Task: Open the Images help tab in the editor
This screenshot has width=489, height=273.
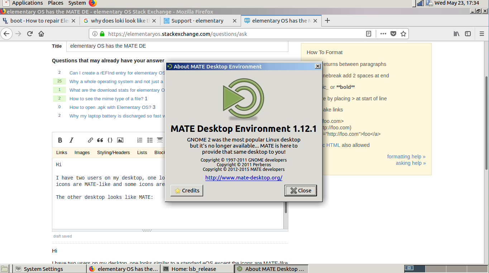Action: click(82, 152)
